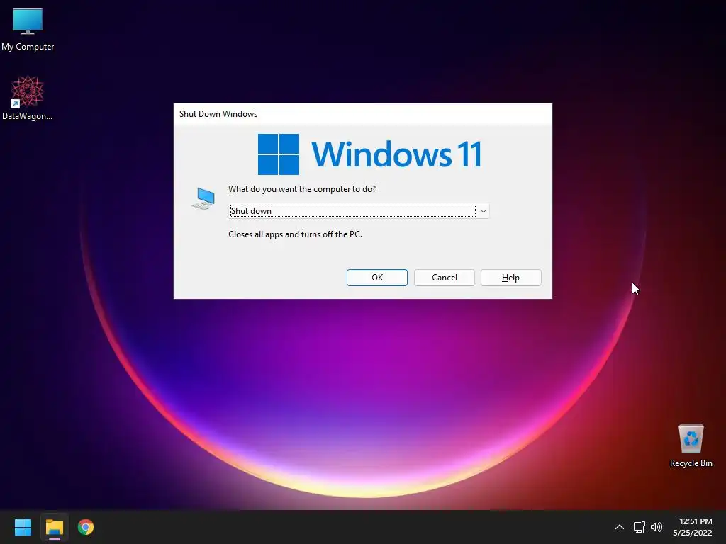This screenshot has width=726, height=544.
Task: Select the Recycle Bin desktop icon
Action: [691, 446]
